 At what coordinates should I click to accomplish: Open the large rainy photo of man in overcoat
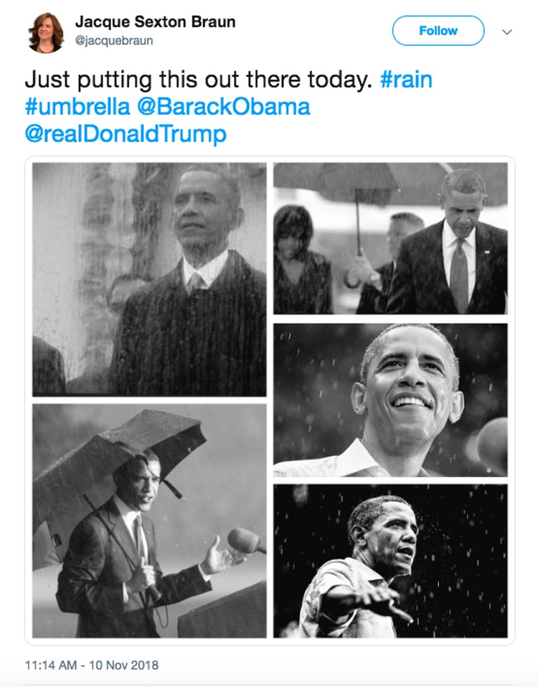[x=149, y=279]
